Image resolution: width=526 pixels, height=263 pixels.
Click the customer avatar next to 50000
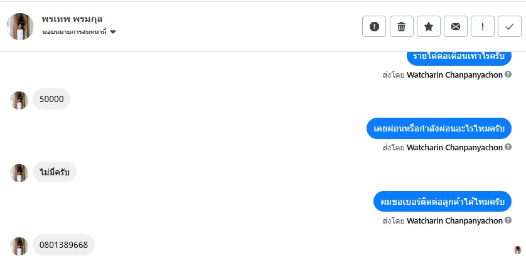click(19, 100)
